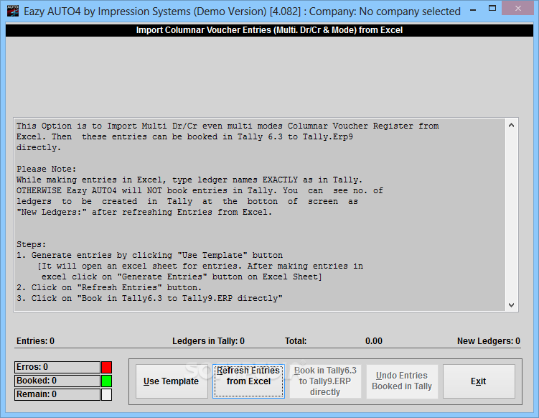Click the 'Import Columnar Voucher Entries' header bar
539x418 pixels.
pos(269,30)
